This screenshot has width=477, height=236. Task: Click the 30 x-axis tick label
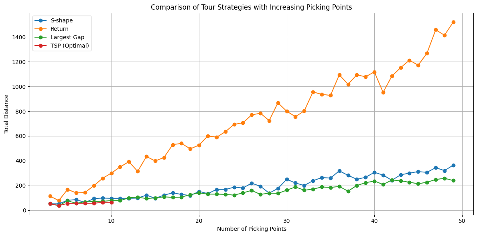click(287, 221)
